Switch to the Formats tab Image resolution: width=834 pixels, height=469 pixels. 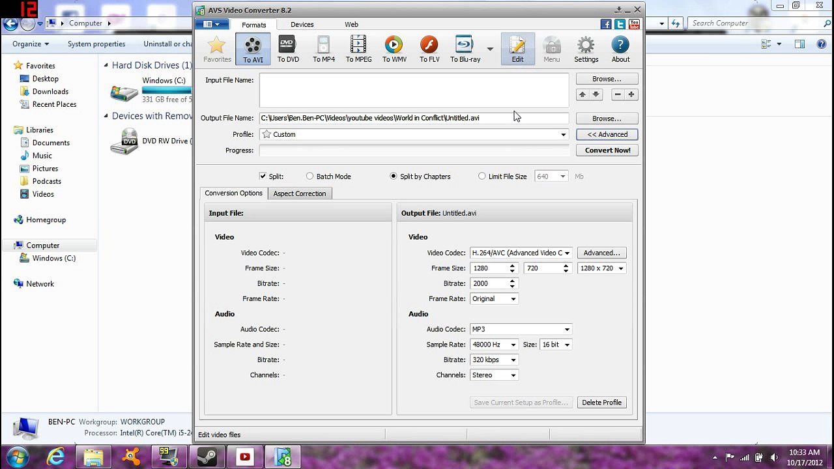pos(254,25)
